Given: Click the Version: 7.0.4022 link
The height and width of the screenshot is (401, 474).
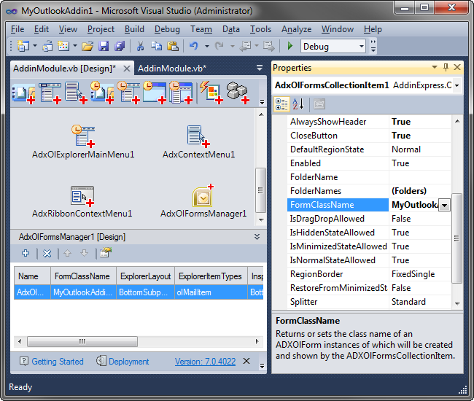Looking at the screenshot, I should click(205, 362).
